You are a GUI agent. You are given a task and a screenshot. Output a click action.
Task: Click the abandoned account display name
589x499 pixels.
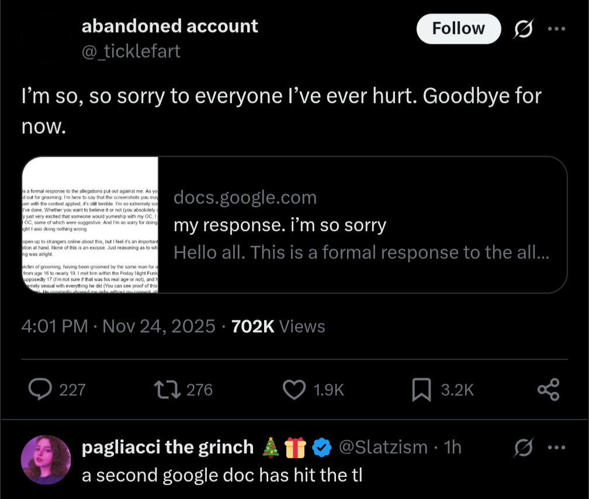169,26
